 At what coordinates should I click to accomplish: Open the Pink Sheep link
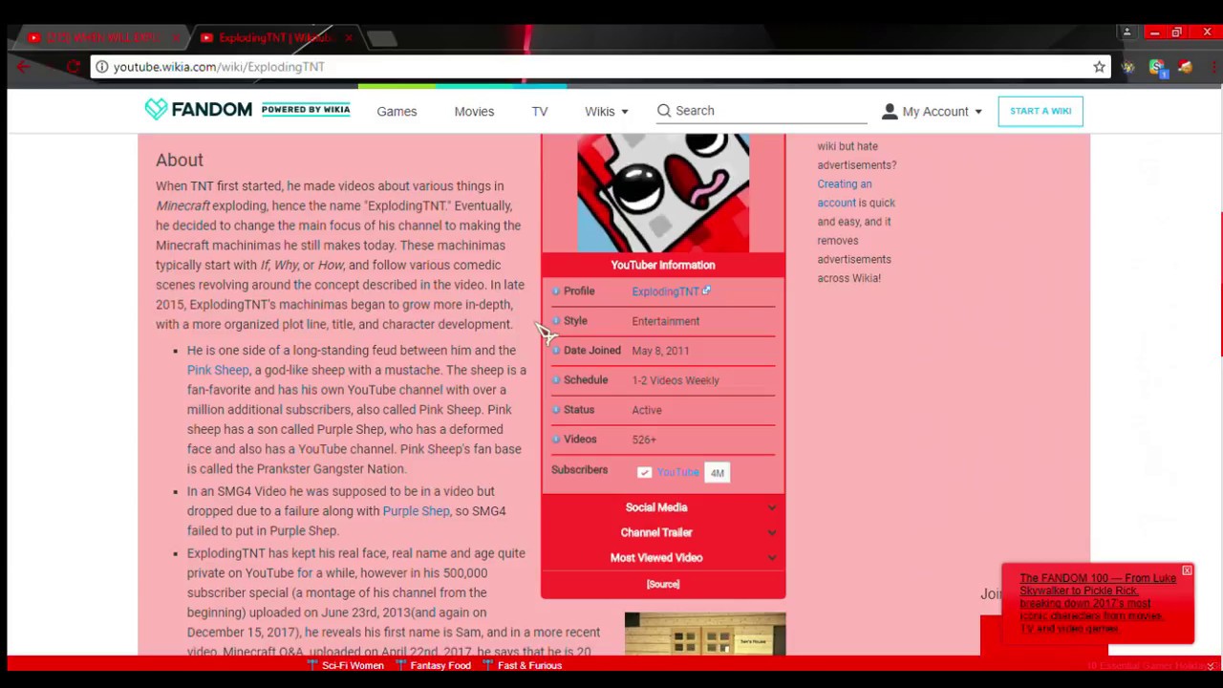pyautogui.click(x=218, y=370)
